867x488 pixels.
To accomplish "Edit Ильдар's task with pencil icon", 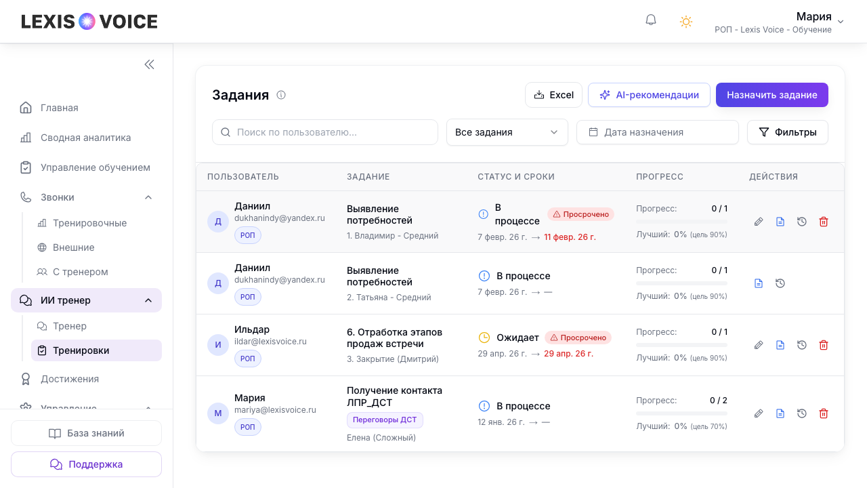I will (x=759, y=345).
